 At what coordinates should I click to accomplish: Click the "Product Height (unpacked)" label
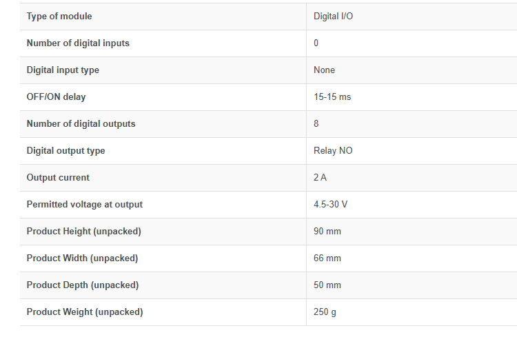tap(83, 231)
